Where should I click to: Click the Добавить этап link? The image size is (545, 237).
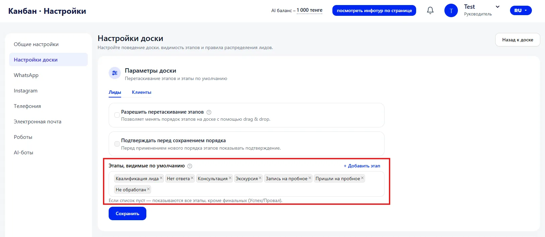[362, 166]
